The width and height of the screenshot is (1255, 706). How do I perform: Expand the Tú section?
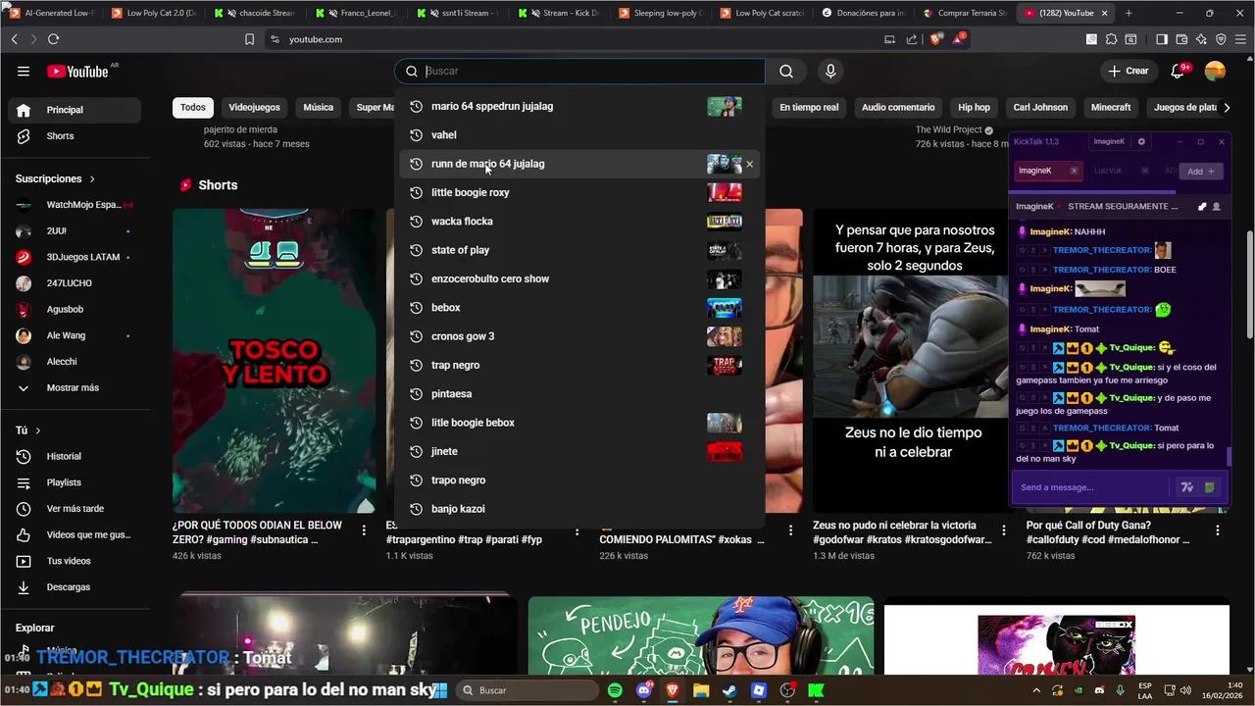click(28, 430)
